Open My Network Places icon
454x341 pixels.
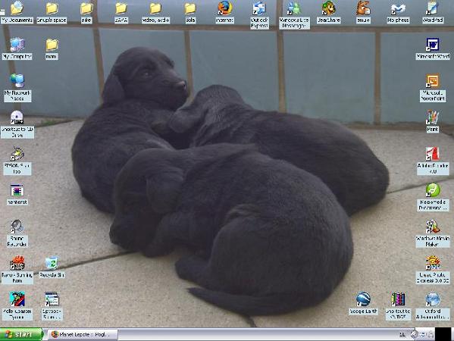[17, 88]
